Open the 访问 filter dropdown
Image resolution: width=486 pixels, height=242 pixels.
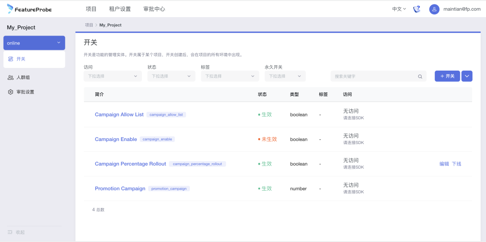pos(112,76)
